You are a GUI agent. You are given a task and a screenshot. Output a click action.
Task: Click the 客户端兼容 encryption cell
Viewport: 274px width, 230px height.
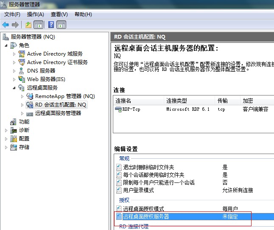(255, 109)
